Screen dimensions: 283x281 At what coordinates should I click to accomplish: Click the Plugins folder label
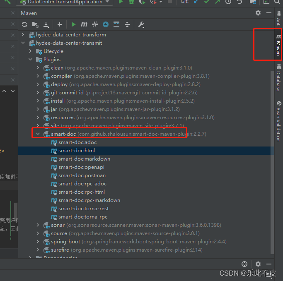coord(52,60)
